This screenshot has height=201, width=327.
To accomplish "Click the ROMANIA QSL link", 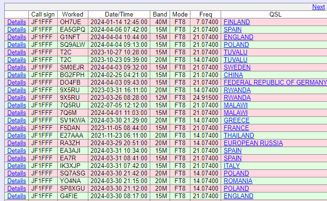I will (239, 181).
